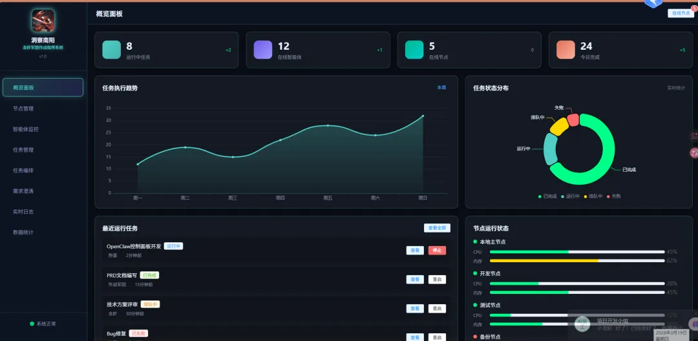Click 开发节点 内存 progress bar
This screenshot has height=341, width=698.
click(577, 293)
